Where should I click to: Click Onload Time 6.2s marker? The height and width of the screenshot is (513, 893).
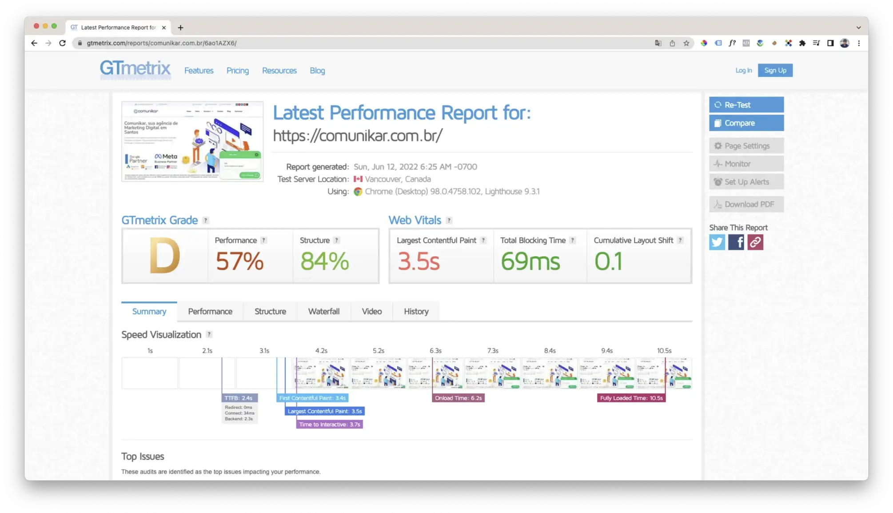(x=458, y=398)
